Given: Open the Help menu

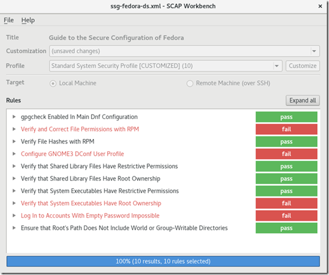Looking at the screenshot, I should [x=28, y=20].
